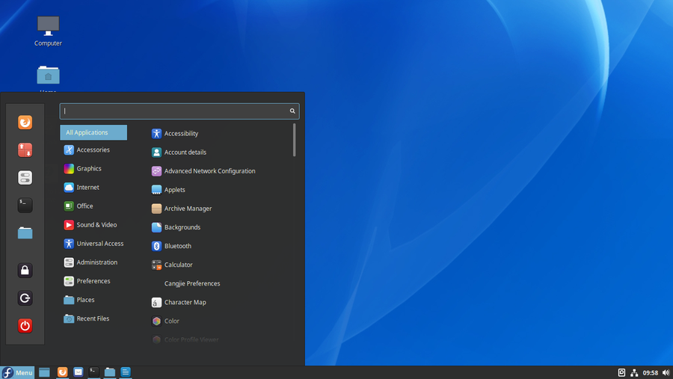This screenshot has width=673, height=379.
Task: Select the Graphics category
Action: click(89, 169)
